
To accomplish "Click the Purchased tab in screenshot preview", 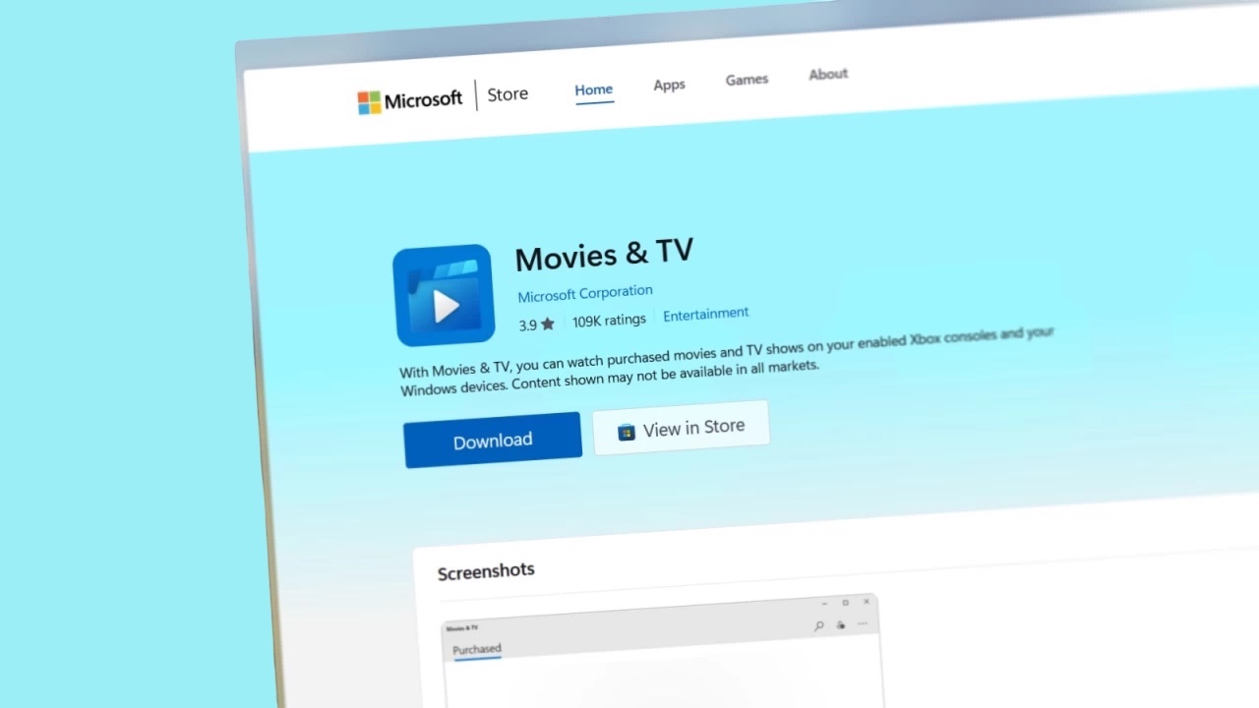I will [x=477, y=649].
